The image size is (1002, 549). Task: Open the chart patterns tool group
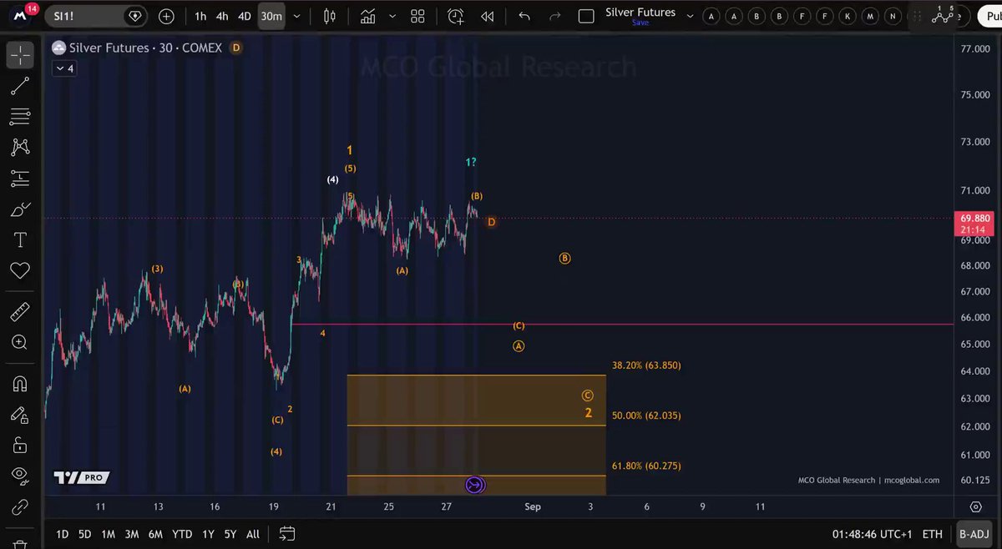click(20, 147)
